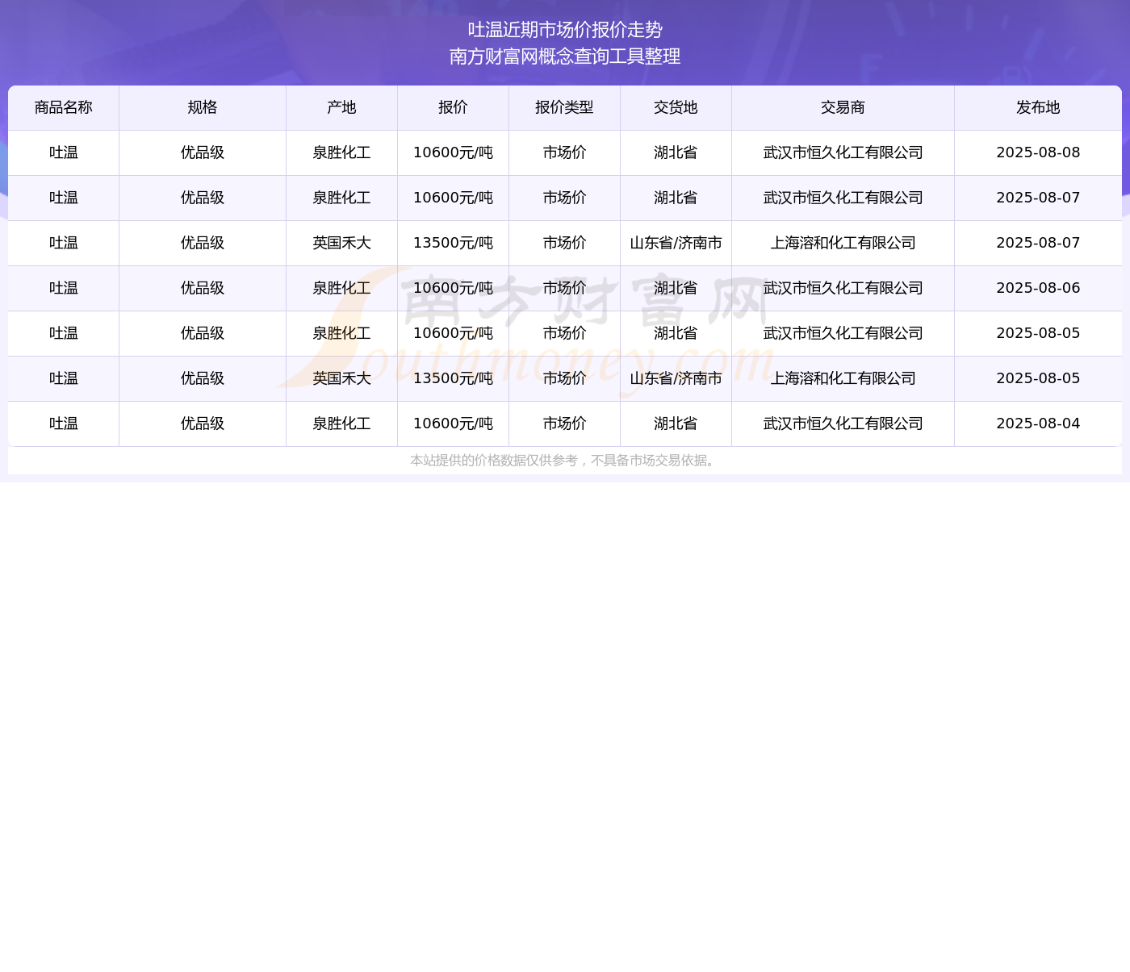Screen dimensions: 1130x972
Task: Click 泉胜化工 in the 2025-08-06 row
Action: pyautogui.click(x=341, y=288)
